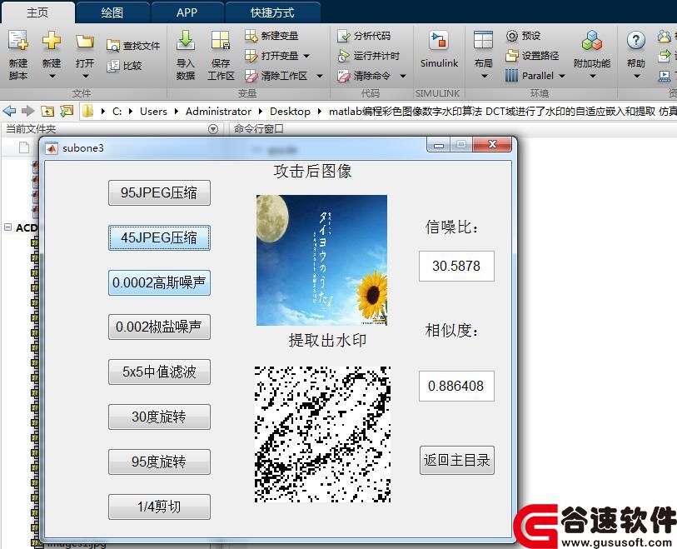Click the Open (打开) folder icon
Screen dimensions: 677x549
85,42
